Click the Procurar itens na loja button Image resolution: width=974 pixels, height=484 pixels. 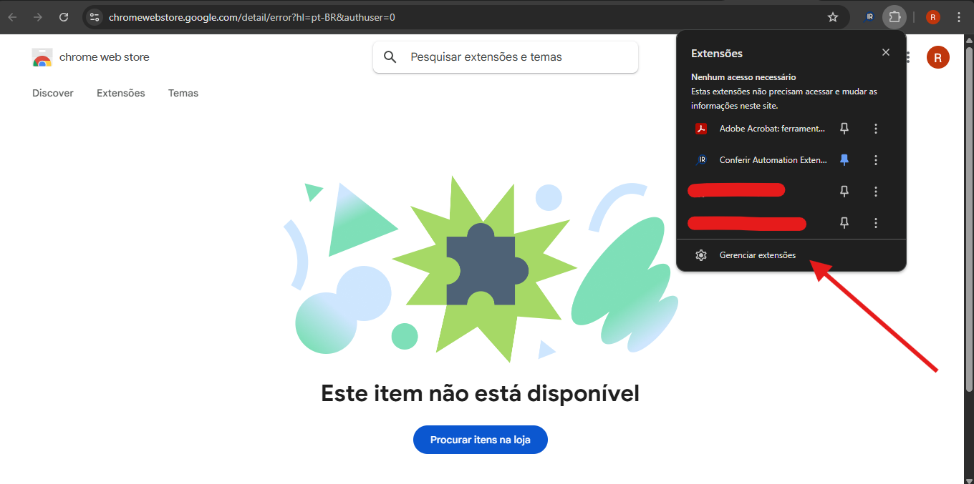[481, 440]
